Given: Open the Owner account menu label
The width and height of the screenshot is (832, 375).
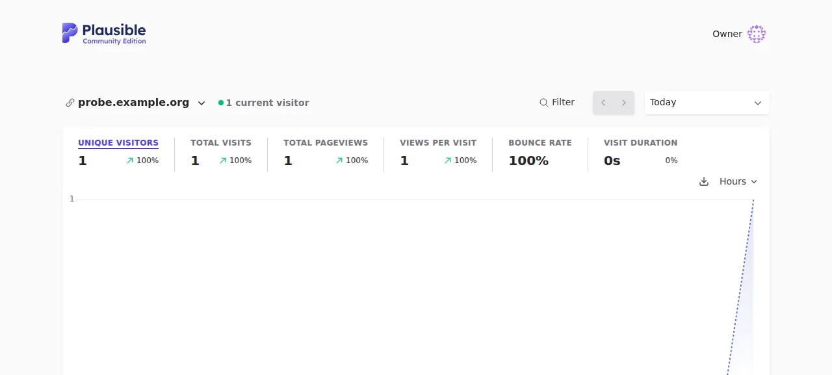Looking at the screenshot, I should [727, 34].
